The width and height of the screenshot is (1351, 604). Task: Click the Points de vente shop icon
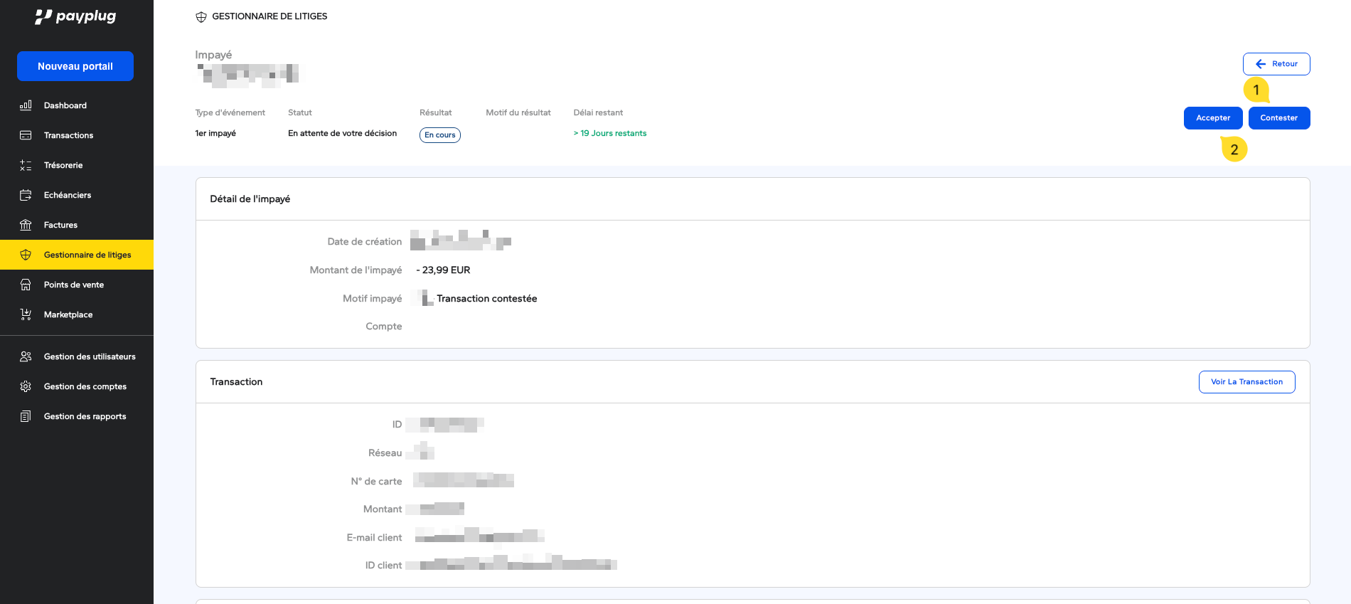click(26, 285)
